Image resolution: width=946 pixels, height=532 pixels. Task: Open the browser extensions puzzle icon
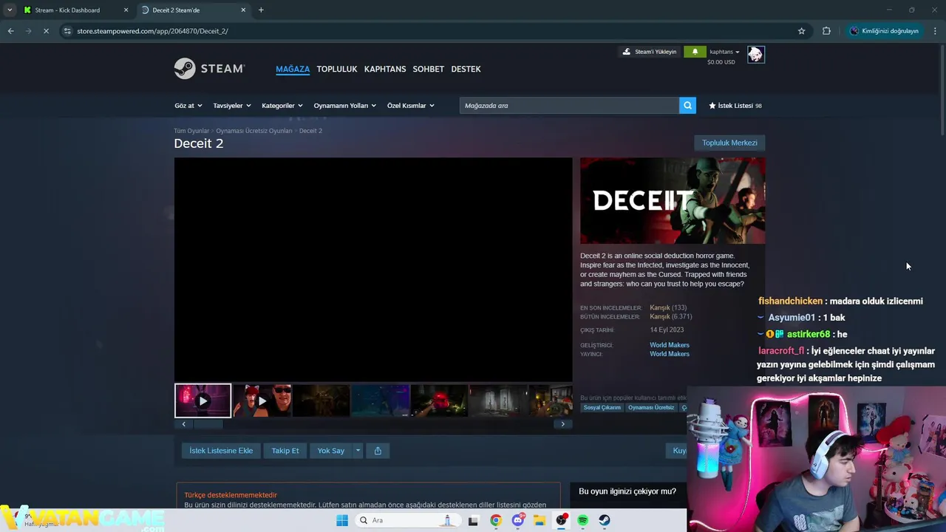[x=826, y=31]
